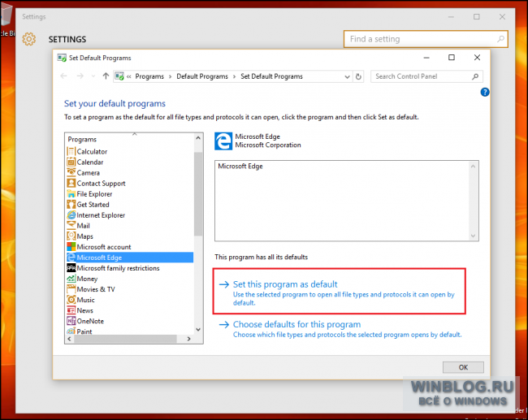Go up one level with up arrow
528x420 pixels.
(106, 76)
